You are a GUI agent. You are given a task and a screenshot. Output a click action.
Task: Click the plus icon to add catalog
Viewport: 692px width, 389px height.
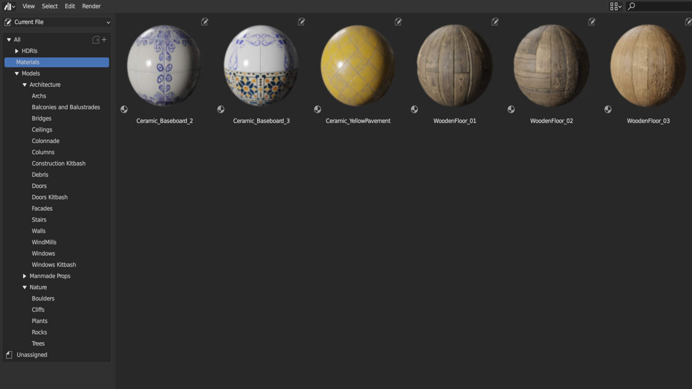104,40
